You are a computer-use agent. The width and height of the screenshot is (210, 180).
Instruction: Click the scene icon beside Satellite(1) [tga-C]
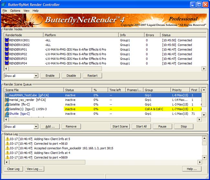click(7, 109)
